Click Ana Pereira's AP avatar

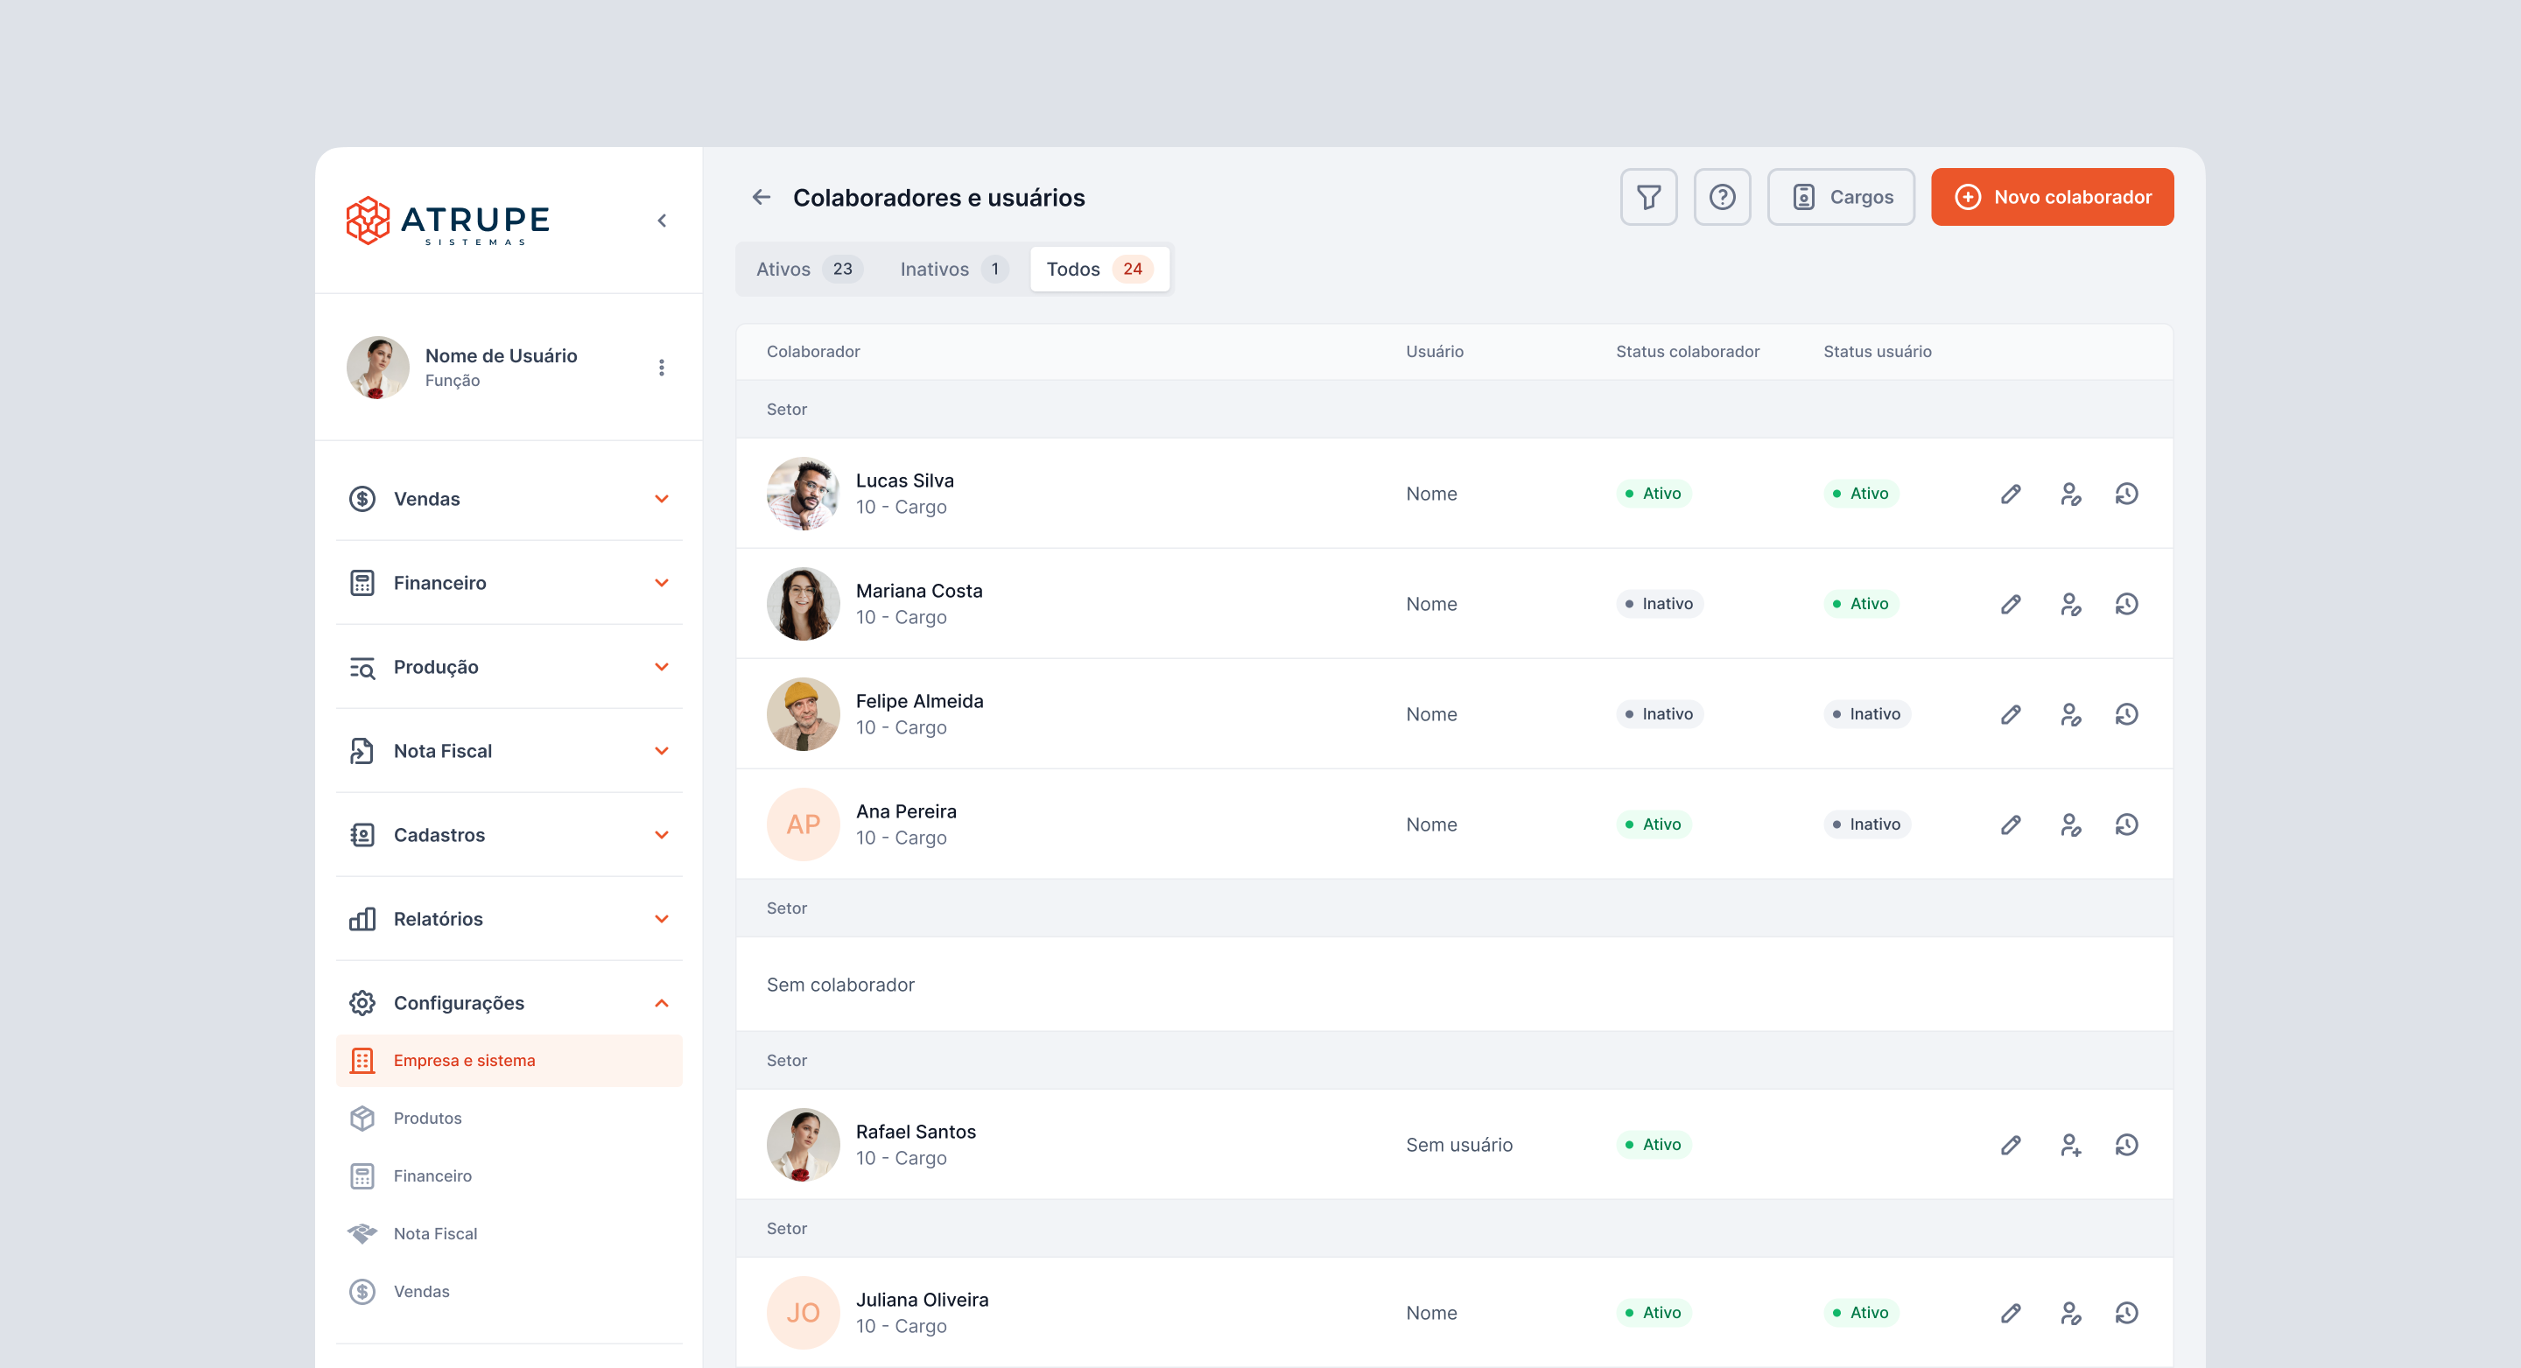coord(803,824)
